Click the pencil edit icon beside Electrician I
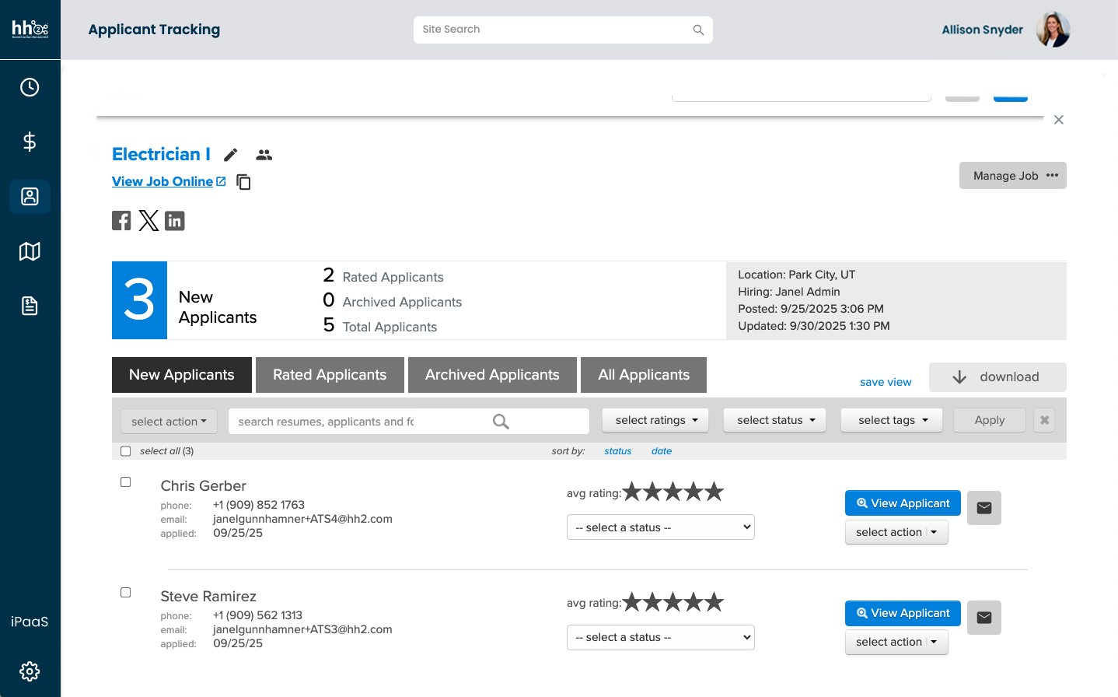The image size is (1118, 697). (x=230, y=155)
